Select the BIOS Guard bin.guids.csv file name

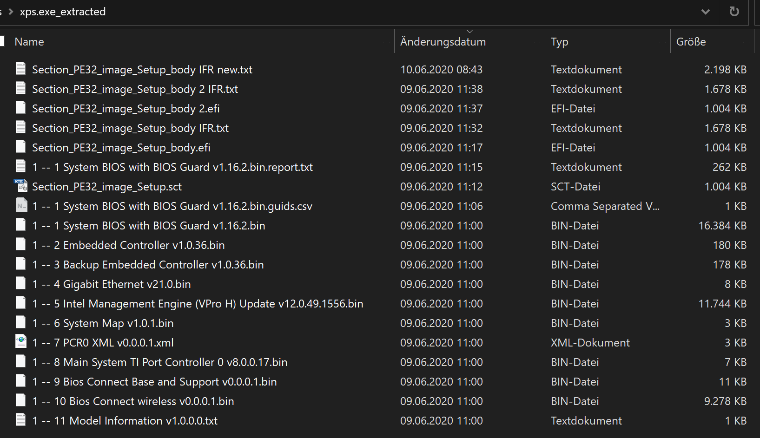pyautogui.click(x=172, y=206)
